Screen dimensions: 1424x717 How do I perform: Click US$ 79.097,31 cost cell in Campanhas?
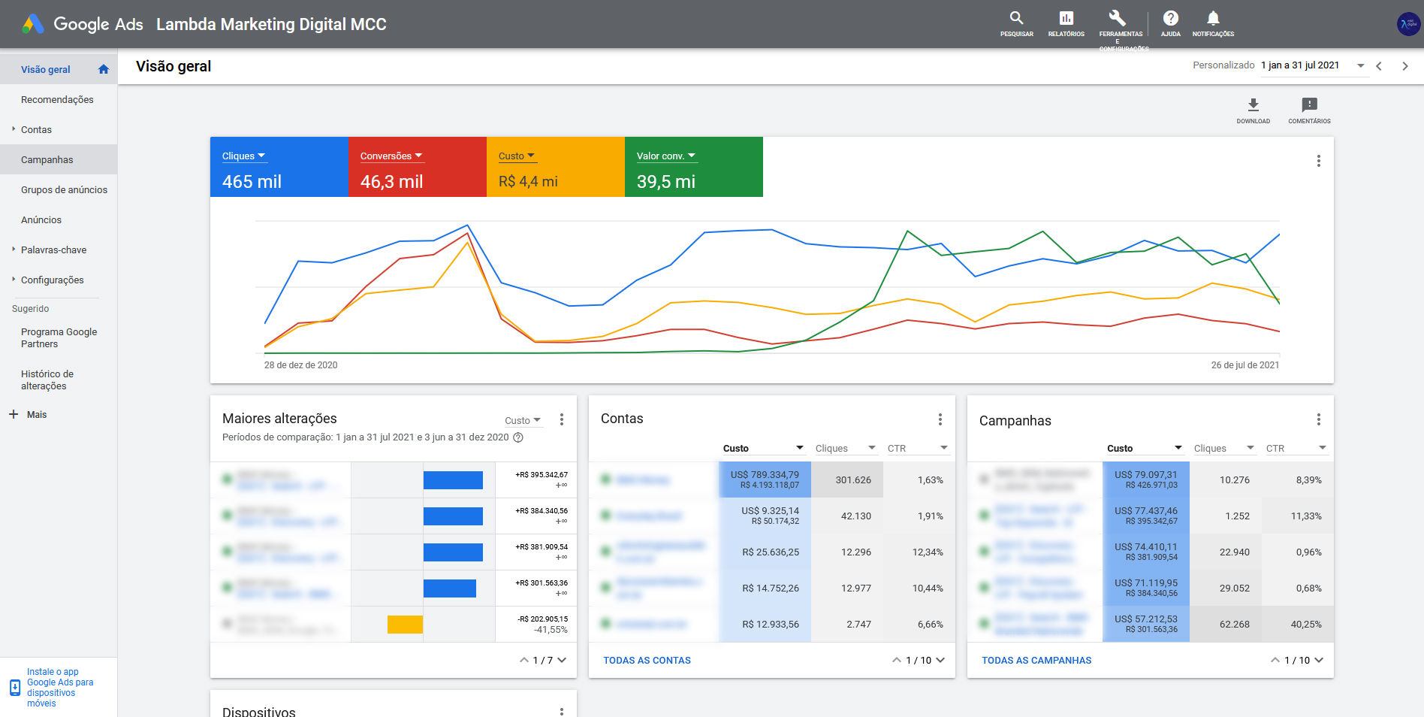tap(1146, 480)
